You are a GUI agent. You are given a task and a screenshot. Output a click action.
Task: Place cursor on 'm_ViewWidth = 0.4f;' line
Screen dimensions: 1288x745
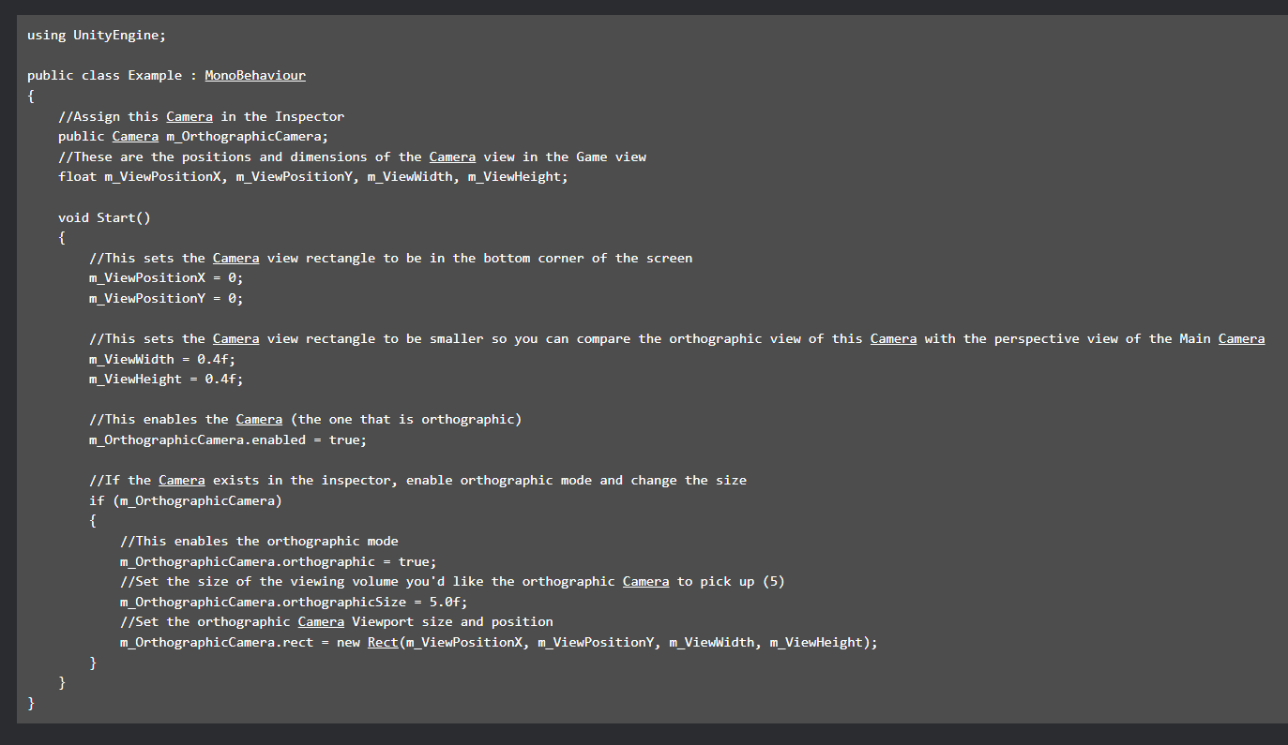[x=166, y=359]
